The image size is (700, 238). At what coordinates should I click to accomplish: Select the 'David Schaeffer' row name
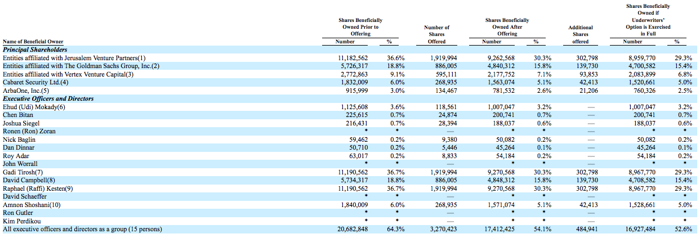24,196
